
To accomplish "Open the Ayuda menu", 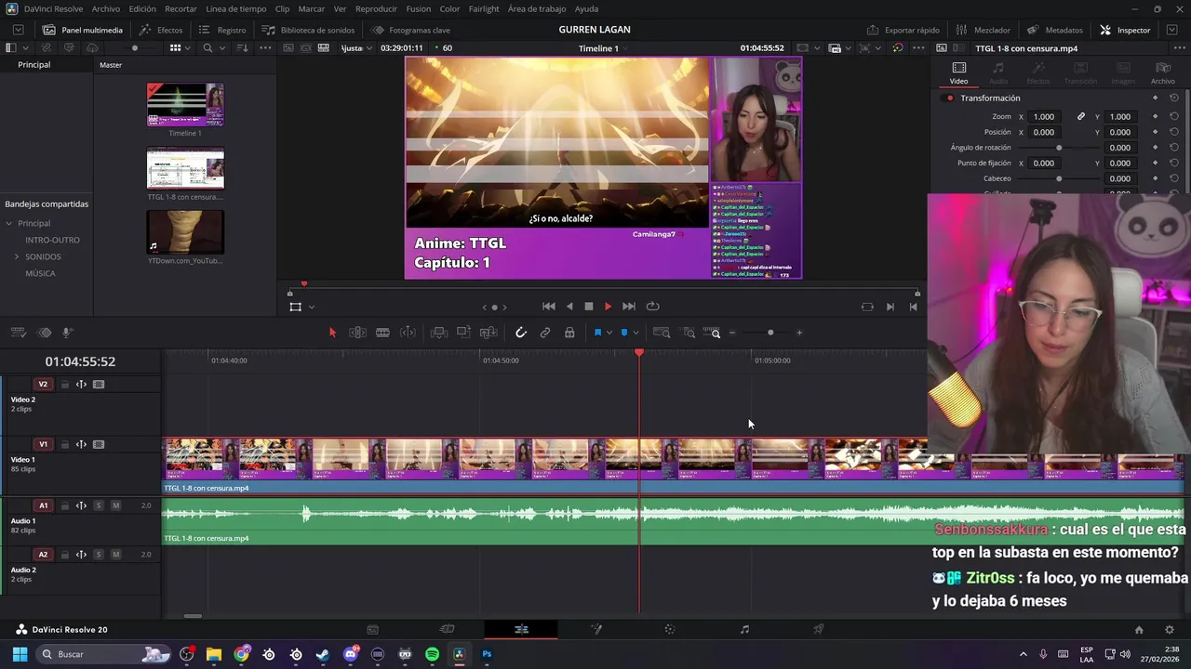I will [586, 8].
